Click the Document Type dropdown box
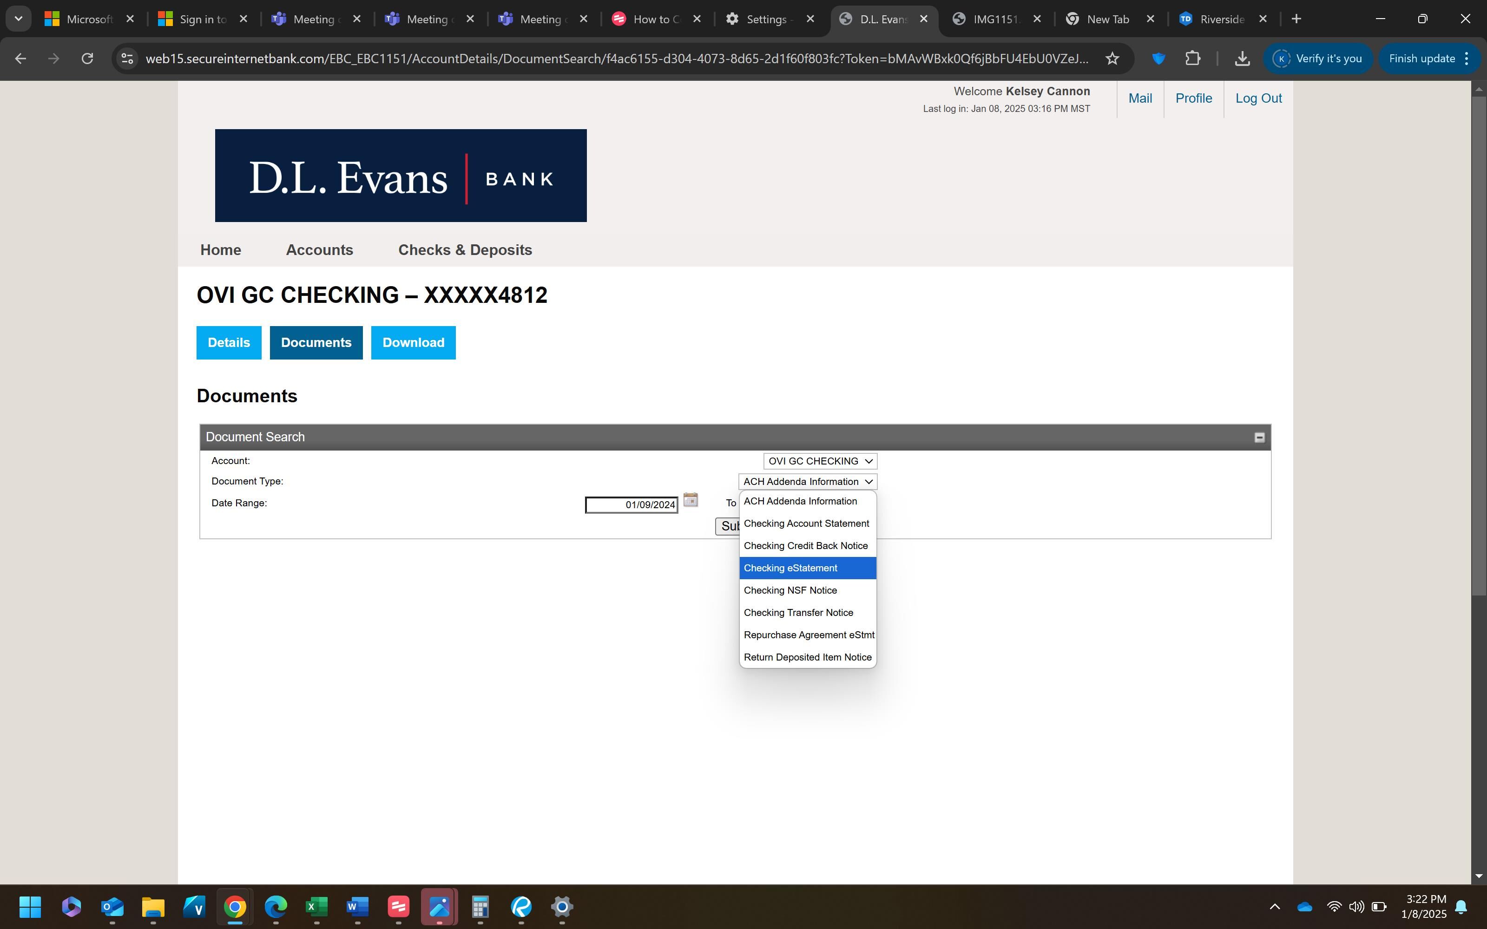The image size is (1487, 929). click(x=808, y=482)
